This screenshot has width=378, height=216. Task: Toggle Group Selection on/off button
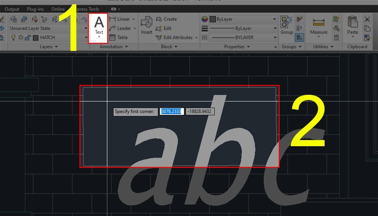pyautogui.click(x=300, y=38)
